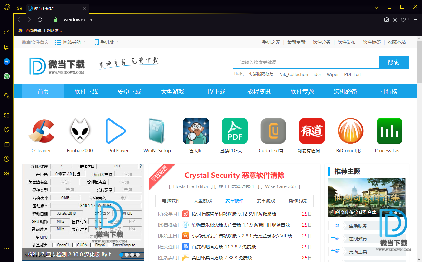Select the second carousel dot on GPU-Z banner
The image size is (422, 262).
point(127,255)
